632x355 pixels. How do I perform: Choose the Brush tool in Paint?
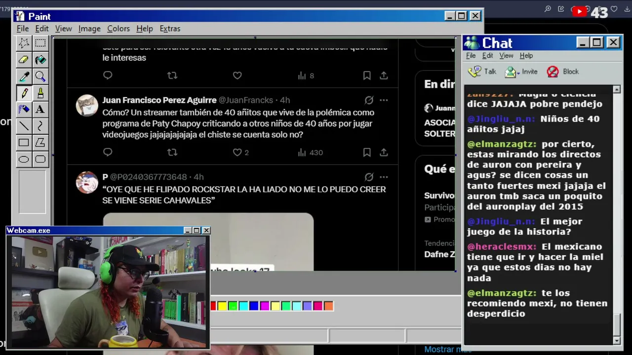(40, 93)
